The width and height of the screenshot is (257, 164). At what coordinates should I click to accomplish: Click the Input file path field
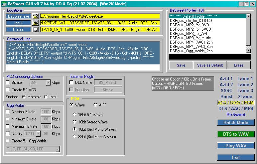(x=100, y=23)
